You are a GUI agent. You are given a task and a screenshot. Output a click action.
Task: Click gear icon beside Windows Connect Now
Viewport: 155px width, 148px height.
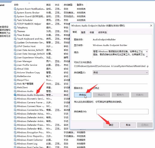click(15, 106)
